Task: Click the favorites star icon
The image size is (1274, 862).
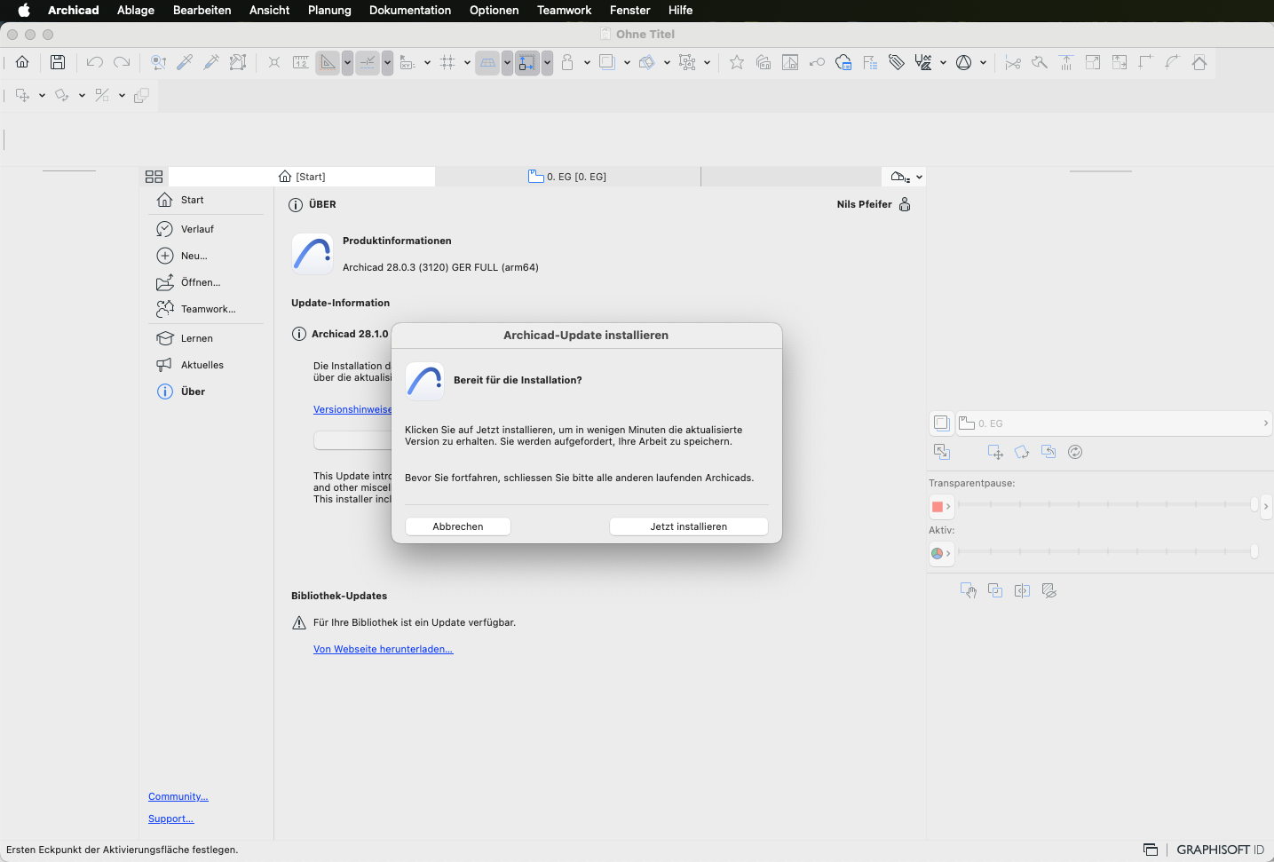Action: tap(737, 62)
